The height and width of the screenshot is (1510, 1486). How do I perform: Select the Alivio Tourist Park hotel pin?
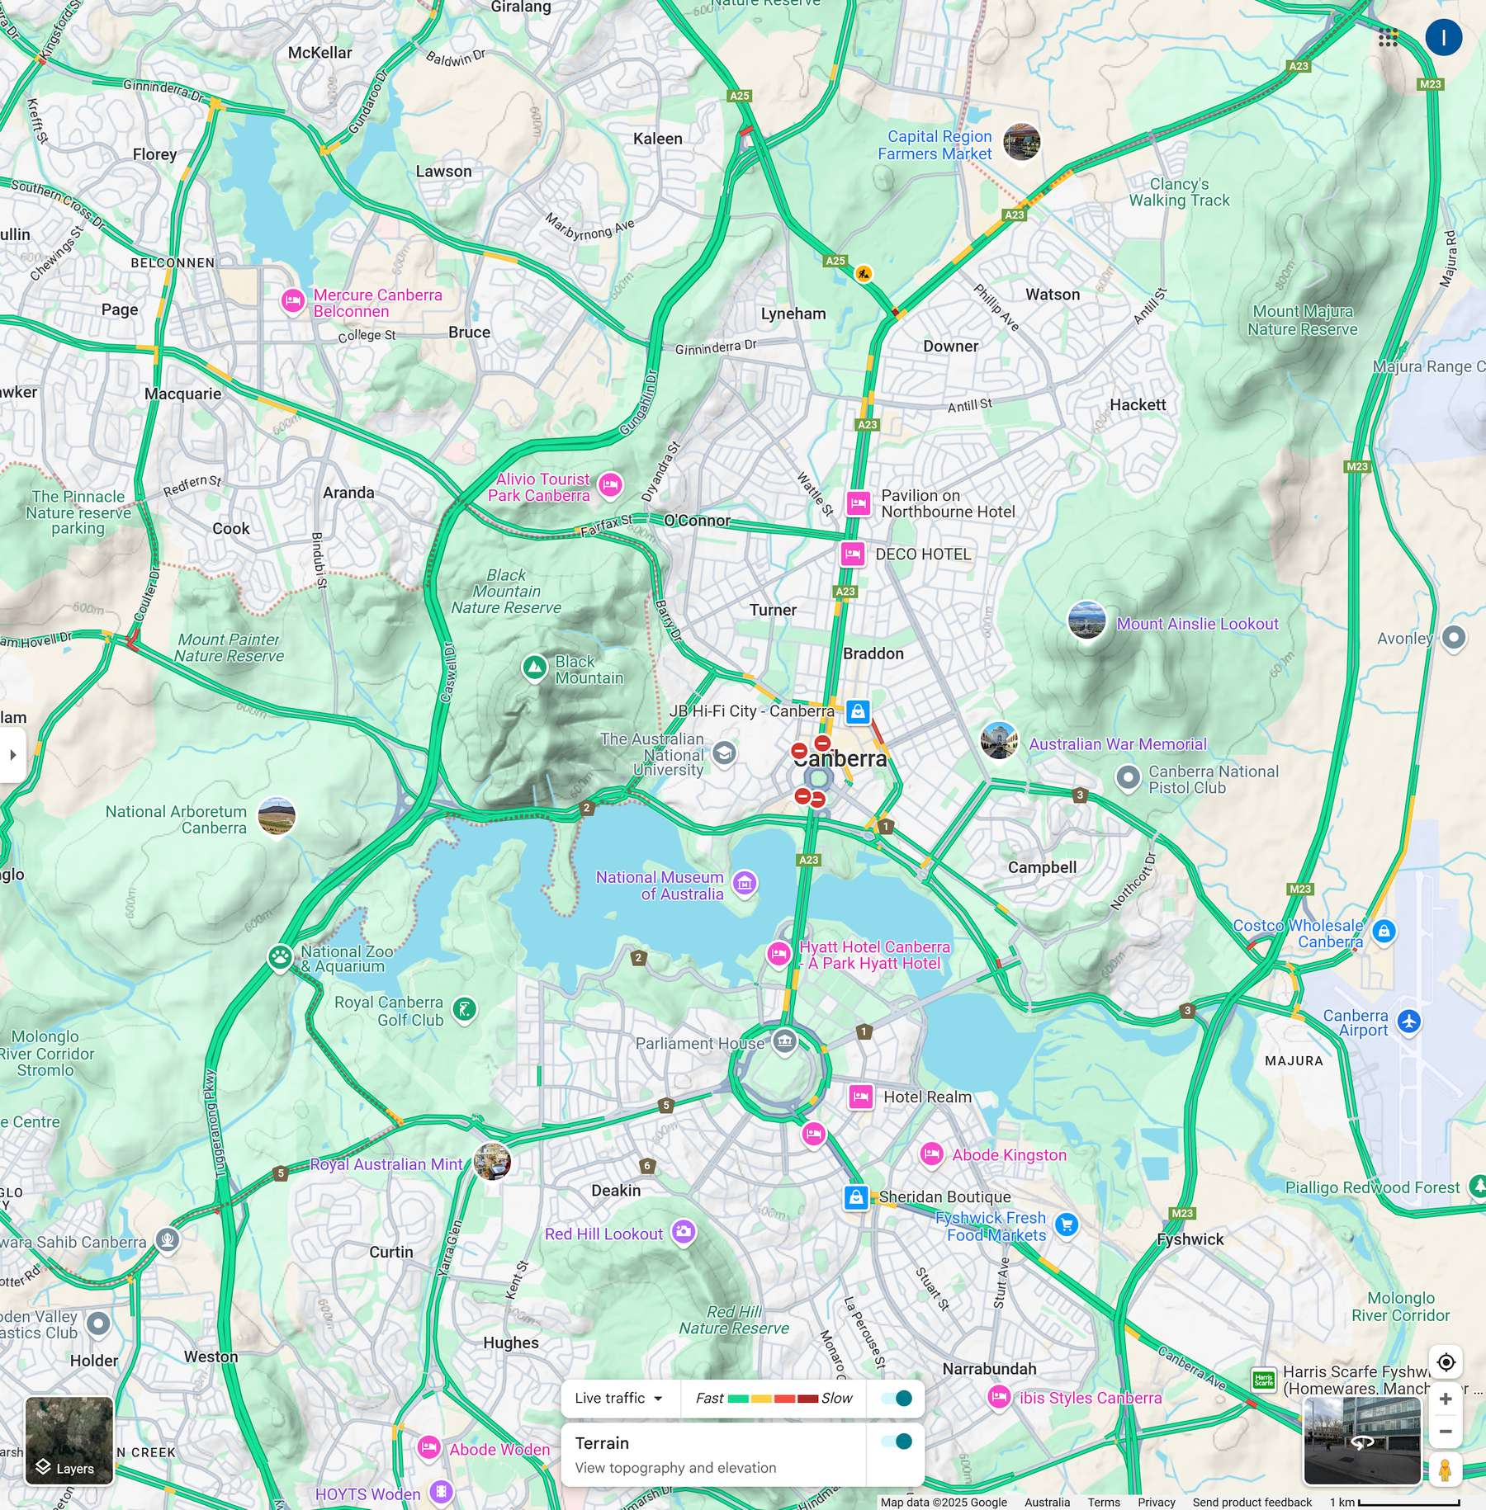pyautogui.click(x=610, y=485)
